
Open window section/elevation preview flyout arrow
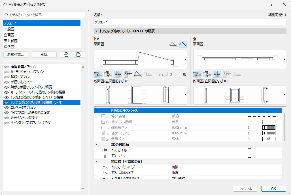tap(284, 95)
